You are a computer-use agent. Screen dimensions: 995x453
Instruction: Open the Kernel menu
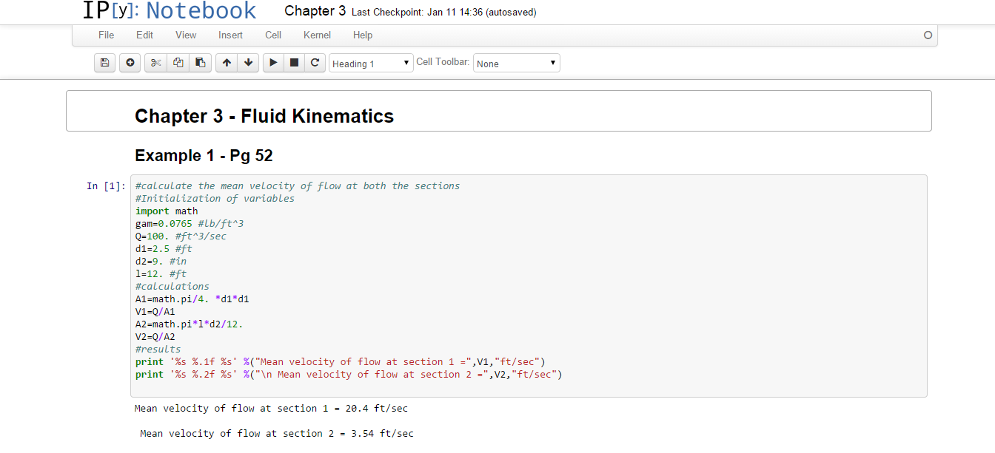(x=317, y=35)
